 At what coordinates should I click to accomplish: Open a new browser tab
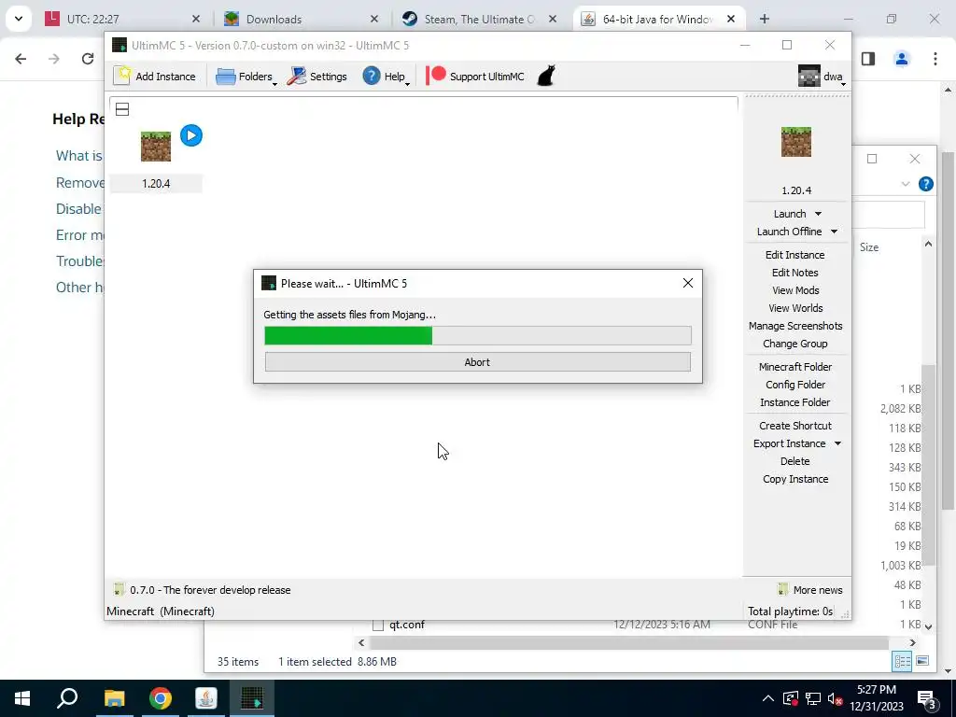tap(764, 19)
